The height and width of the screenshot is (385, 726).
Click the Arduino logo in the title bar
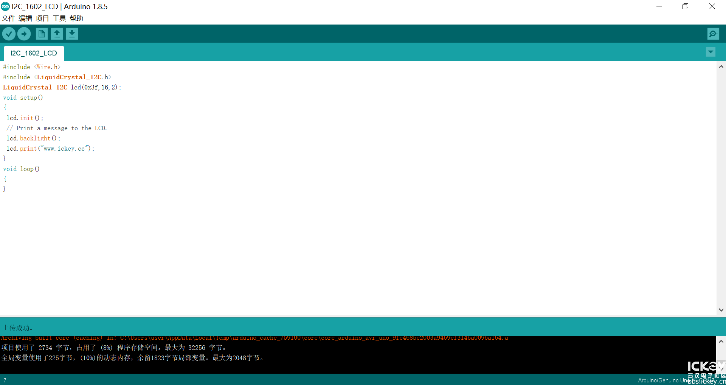[5, 6]
